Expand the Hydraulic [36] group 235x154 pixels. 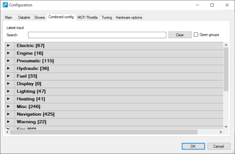pyautogui.click(x=9, y=68)
